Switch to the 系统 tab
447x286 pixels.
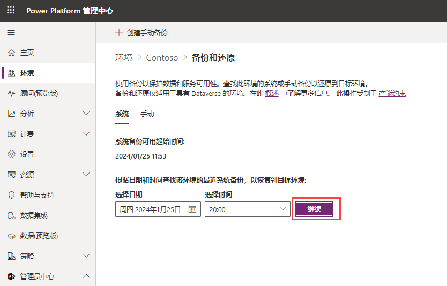pyautogui.click(x=122, y=114)
